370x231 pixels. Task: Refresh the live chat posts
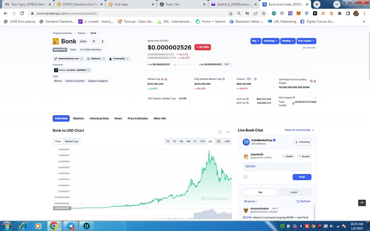click(304, 201)
